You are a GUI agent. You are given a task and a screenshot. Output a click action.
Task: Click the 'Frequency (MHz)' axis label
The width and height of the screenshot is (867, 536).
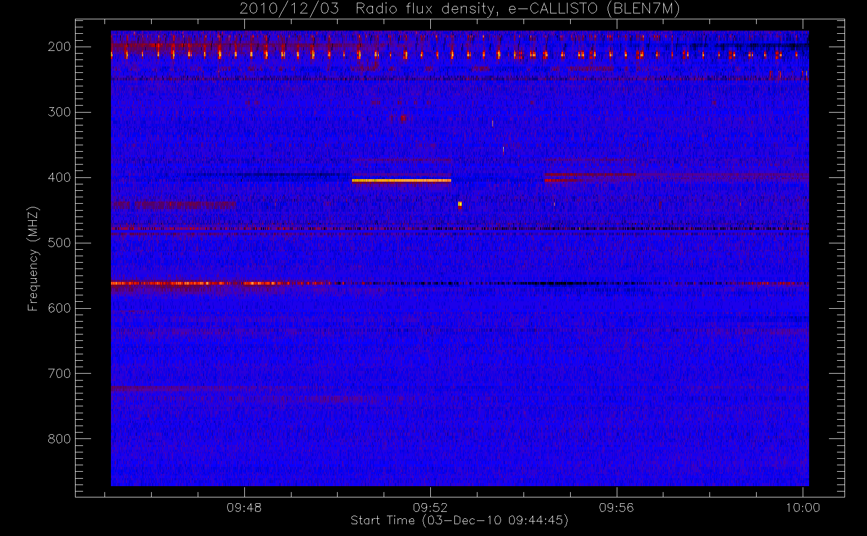(34, 258)
